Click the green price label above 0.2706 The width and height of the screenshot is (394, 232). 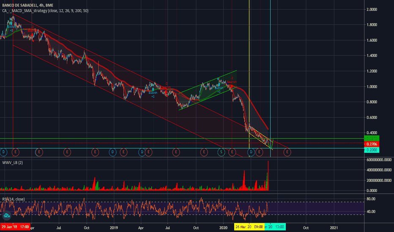point(372,138)
